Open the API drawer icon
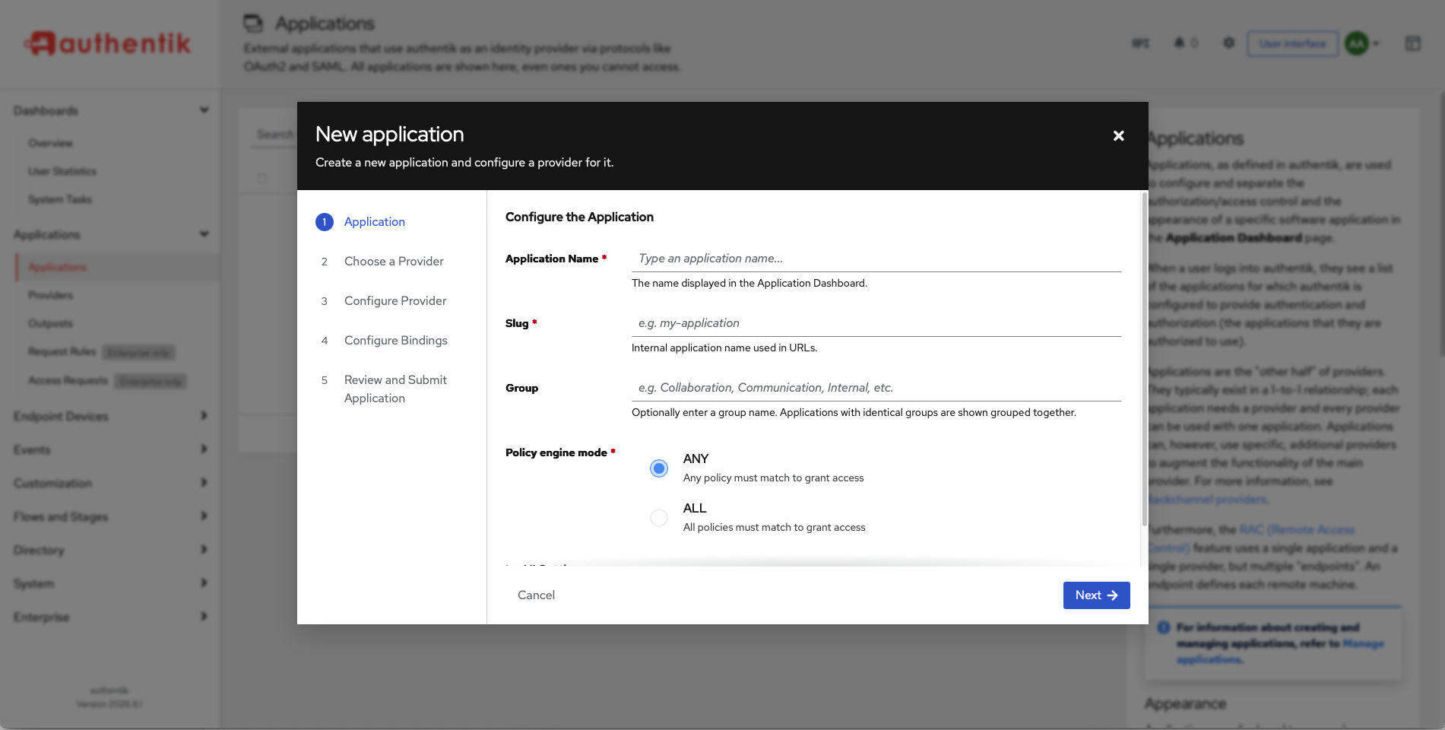Image resolution: width=1445 pixels, height=730 pixels. coord(1141,43)
